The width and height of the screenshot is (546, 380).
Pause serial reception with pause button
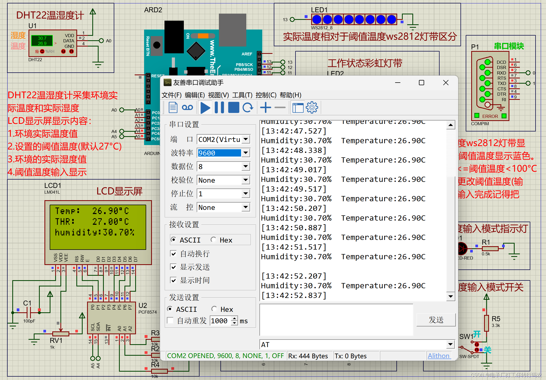point(219,108)
